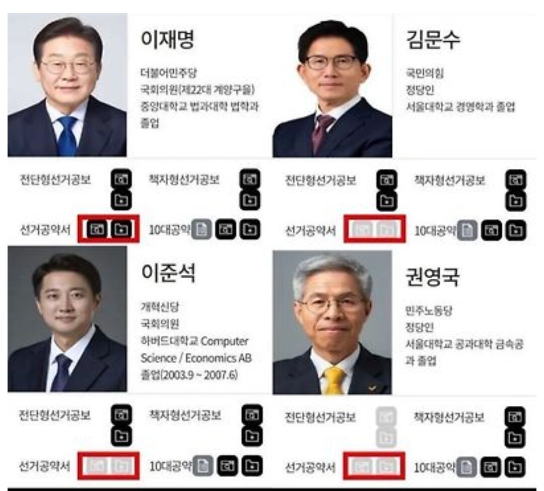Download 김문수's 10대공약 file
Viewport: 544px width, 491px height.
(x=516, y=230)
